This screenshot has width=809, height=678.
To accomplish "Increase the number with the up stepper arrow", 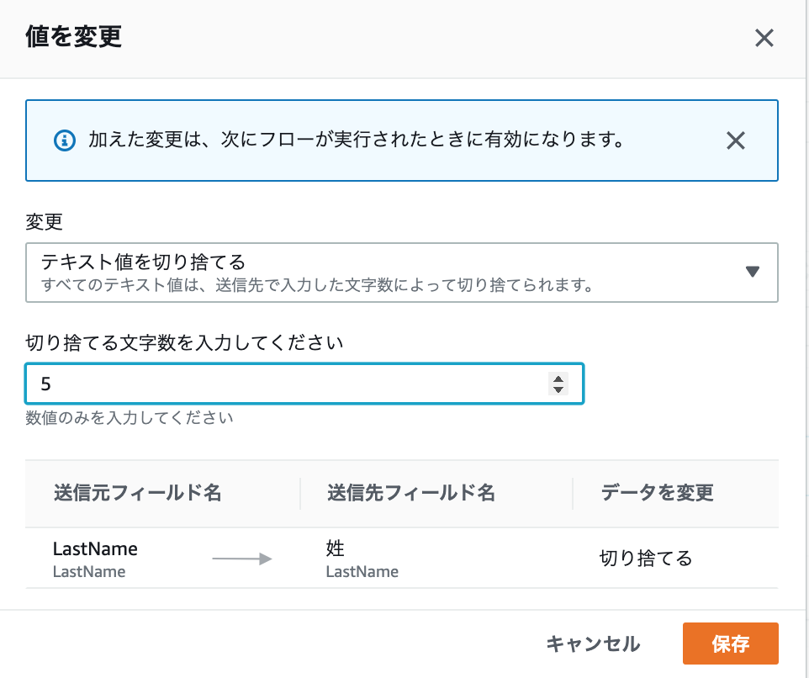I will click(558, 379).
